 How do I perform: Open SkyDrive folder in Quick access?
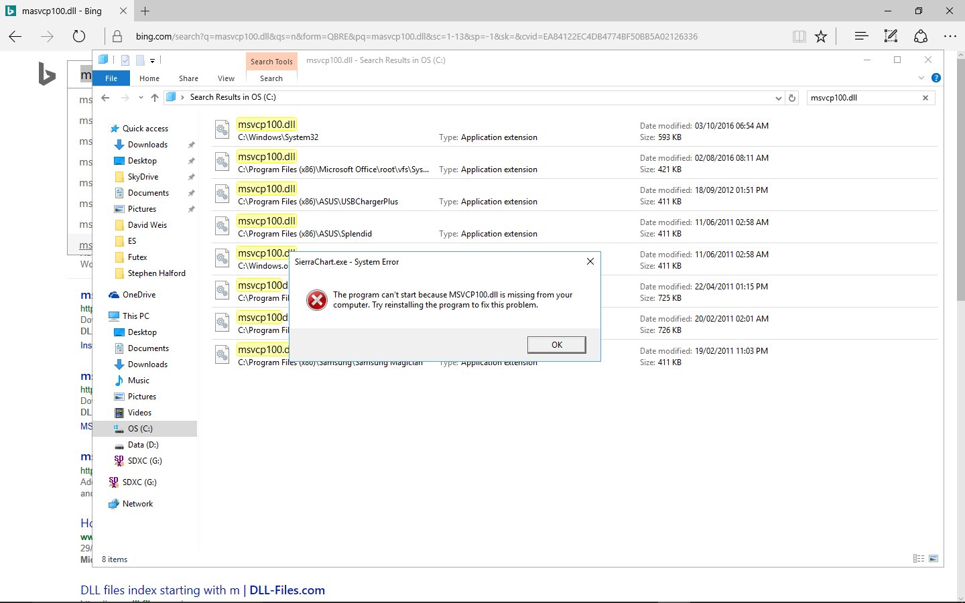click(143, 177)
